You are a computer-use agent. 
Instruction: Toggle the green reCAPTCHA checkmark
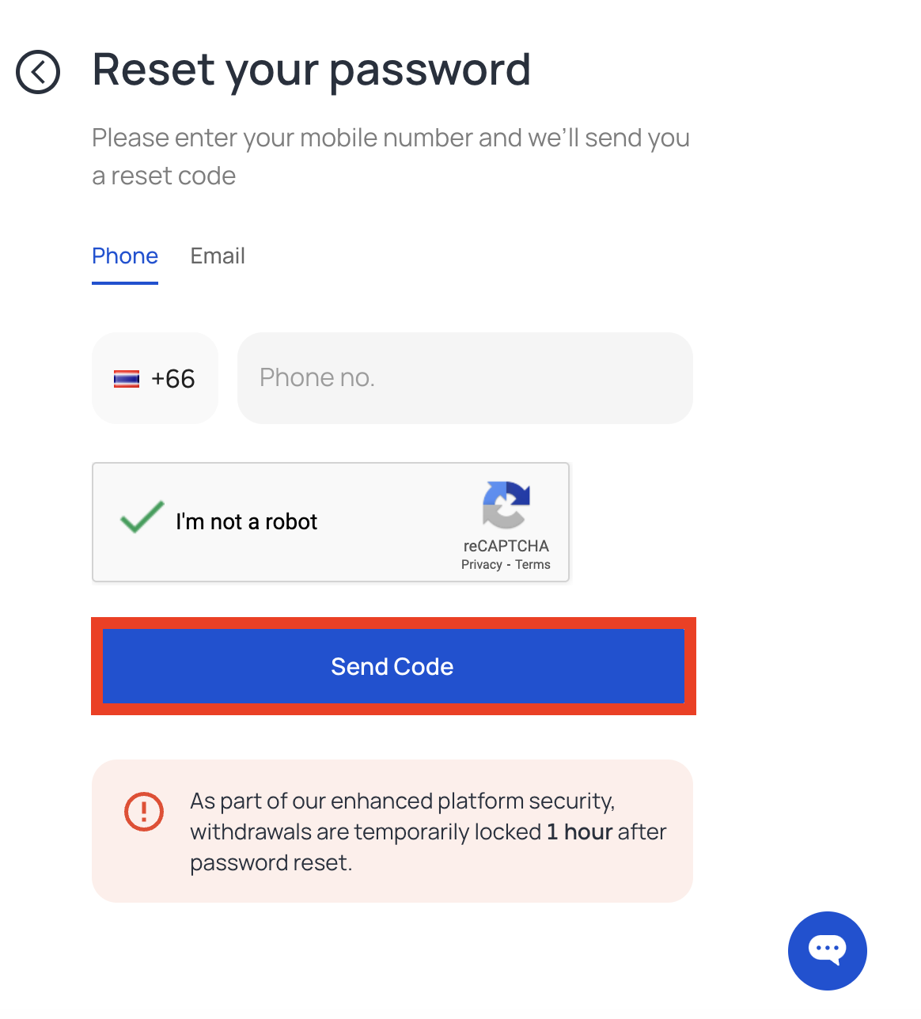tap(142, 517)
